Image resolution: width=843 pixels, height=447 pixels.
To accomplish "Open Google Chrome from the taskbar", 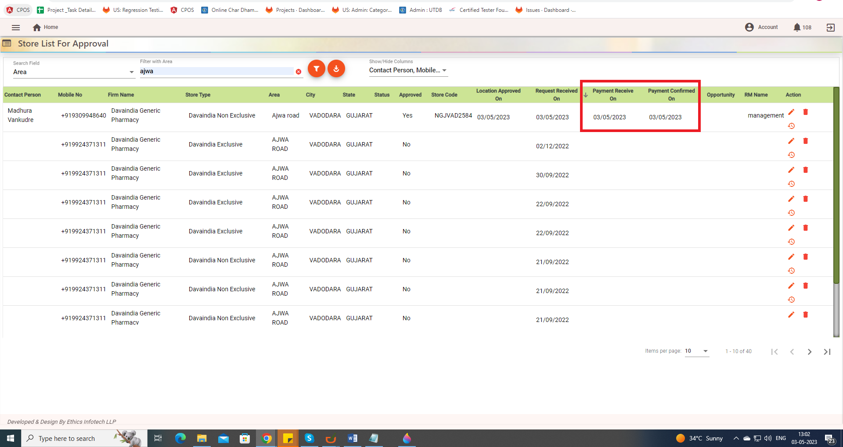I will pos(267,438).
